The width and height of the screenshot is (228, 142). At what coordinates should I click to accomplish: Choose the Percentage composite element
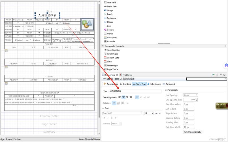(x=111, y=66)
